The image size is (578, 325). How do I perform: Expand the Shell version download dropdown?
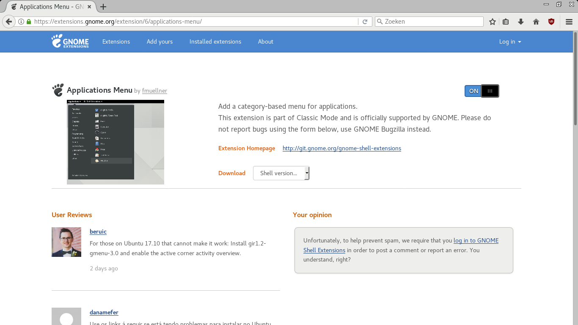(281, 173)
